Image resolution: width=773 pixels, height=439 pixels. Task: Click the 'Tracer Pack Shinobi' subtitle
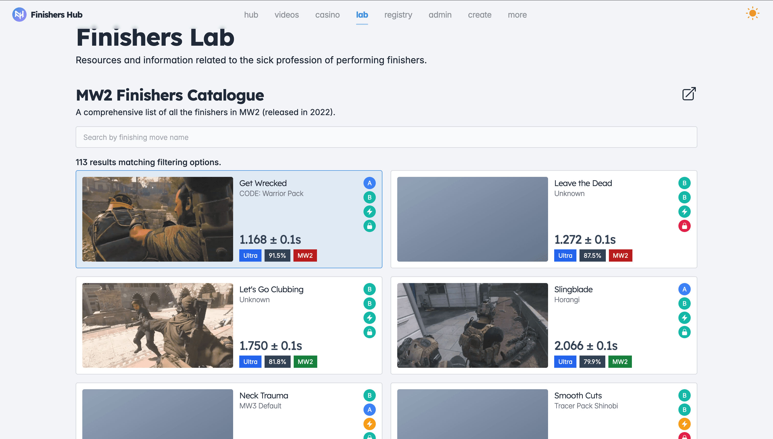pyautogui.click(x=586, y=406)
